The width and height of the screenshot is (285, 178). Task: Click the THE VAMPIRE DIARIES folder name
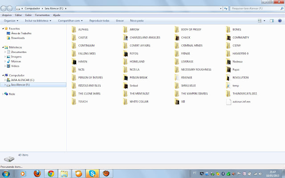tap(194, 93)
